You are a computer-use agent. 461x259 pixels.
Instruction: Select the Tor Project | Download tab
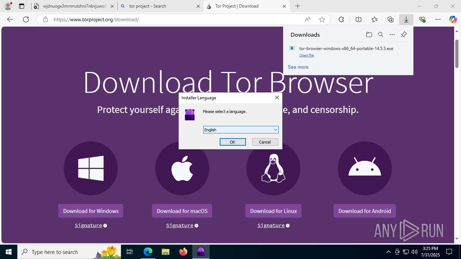pyautogui.click(x=247, y=6)
